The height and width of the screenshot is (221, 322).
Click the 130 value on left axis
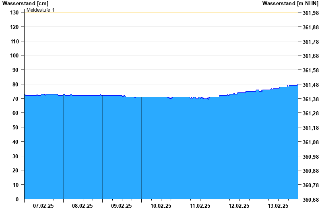tap(14, 12)
